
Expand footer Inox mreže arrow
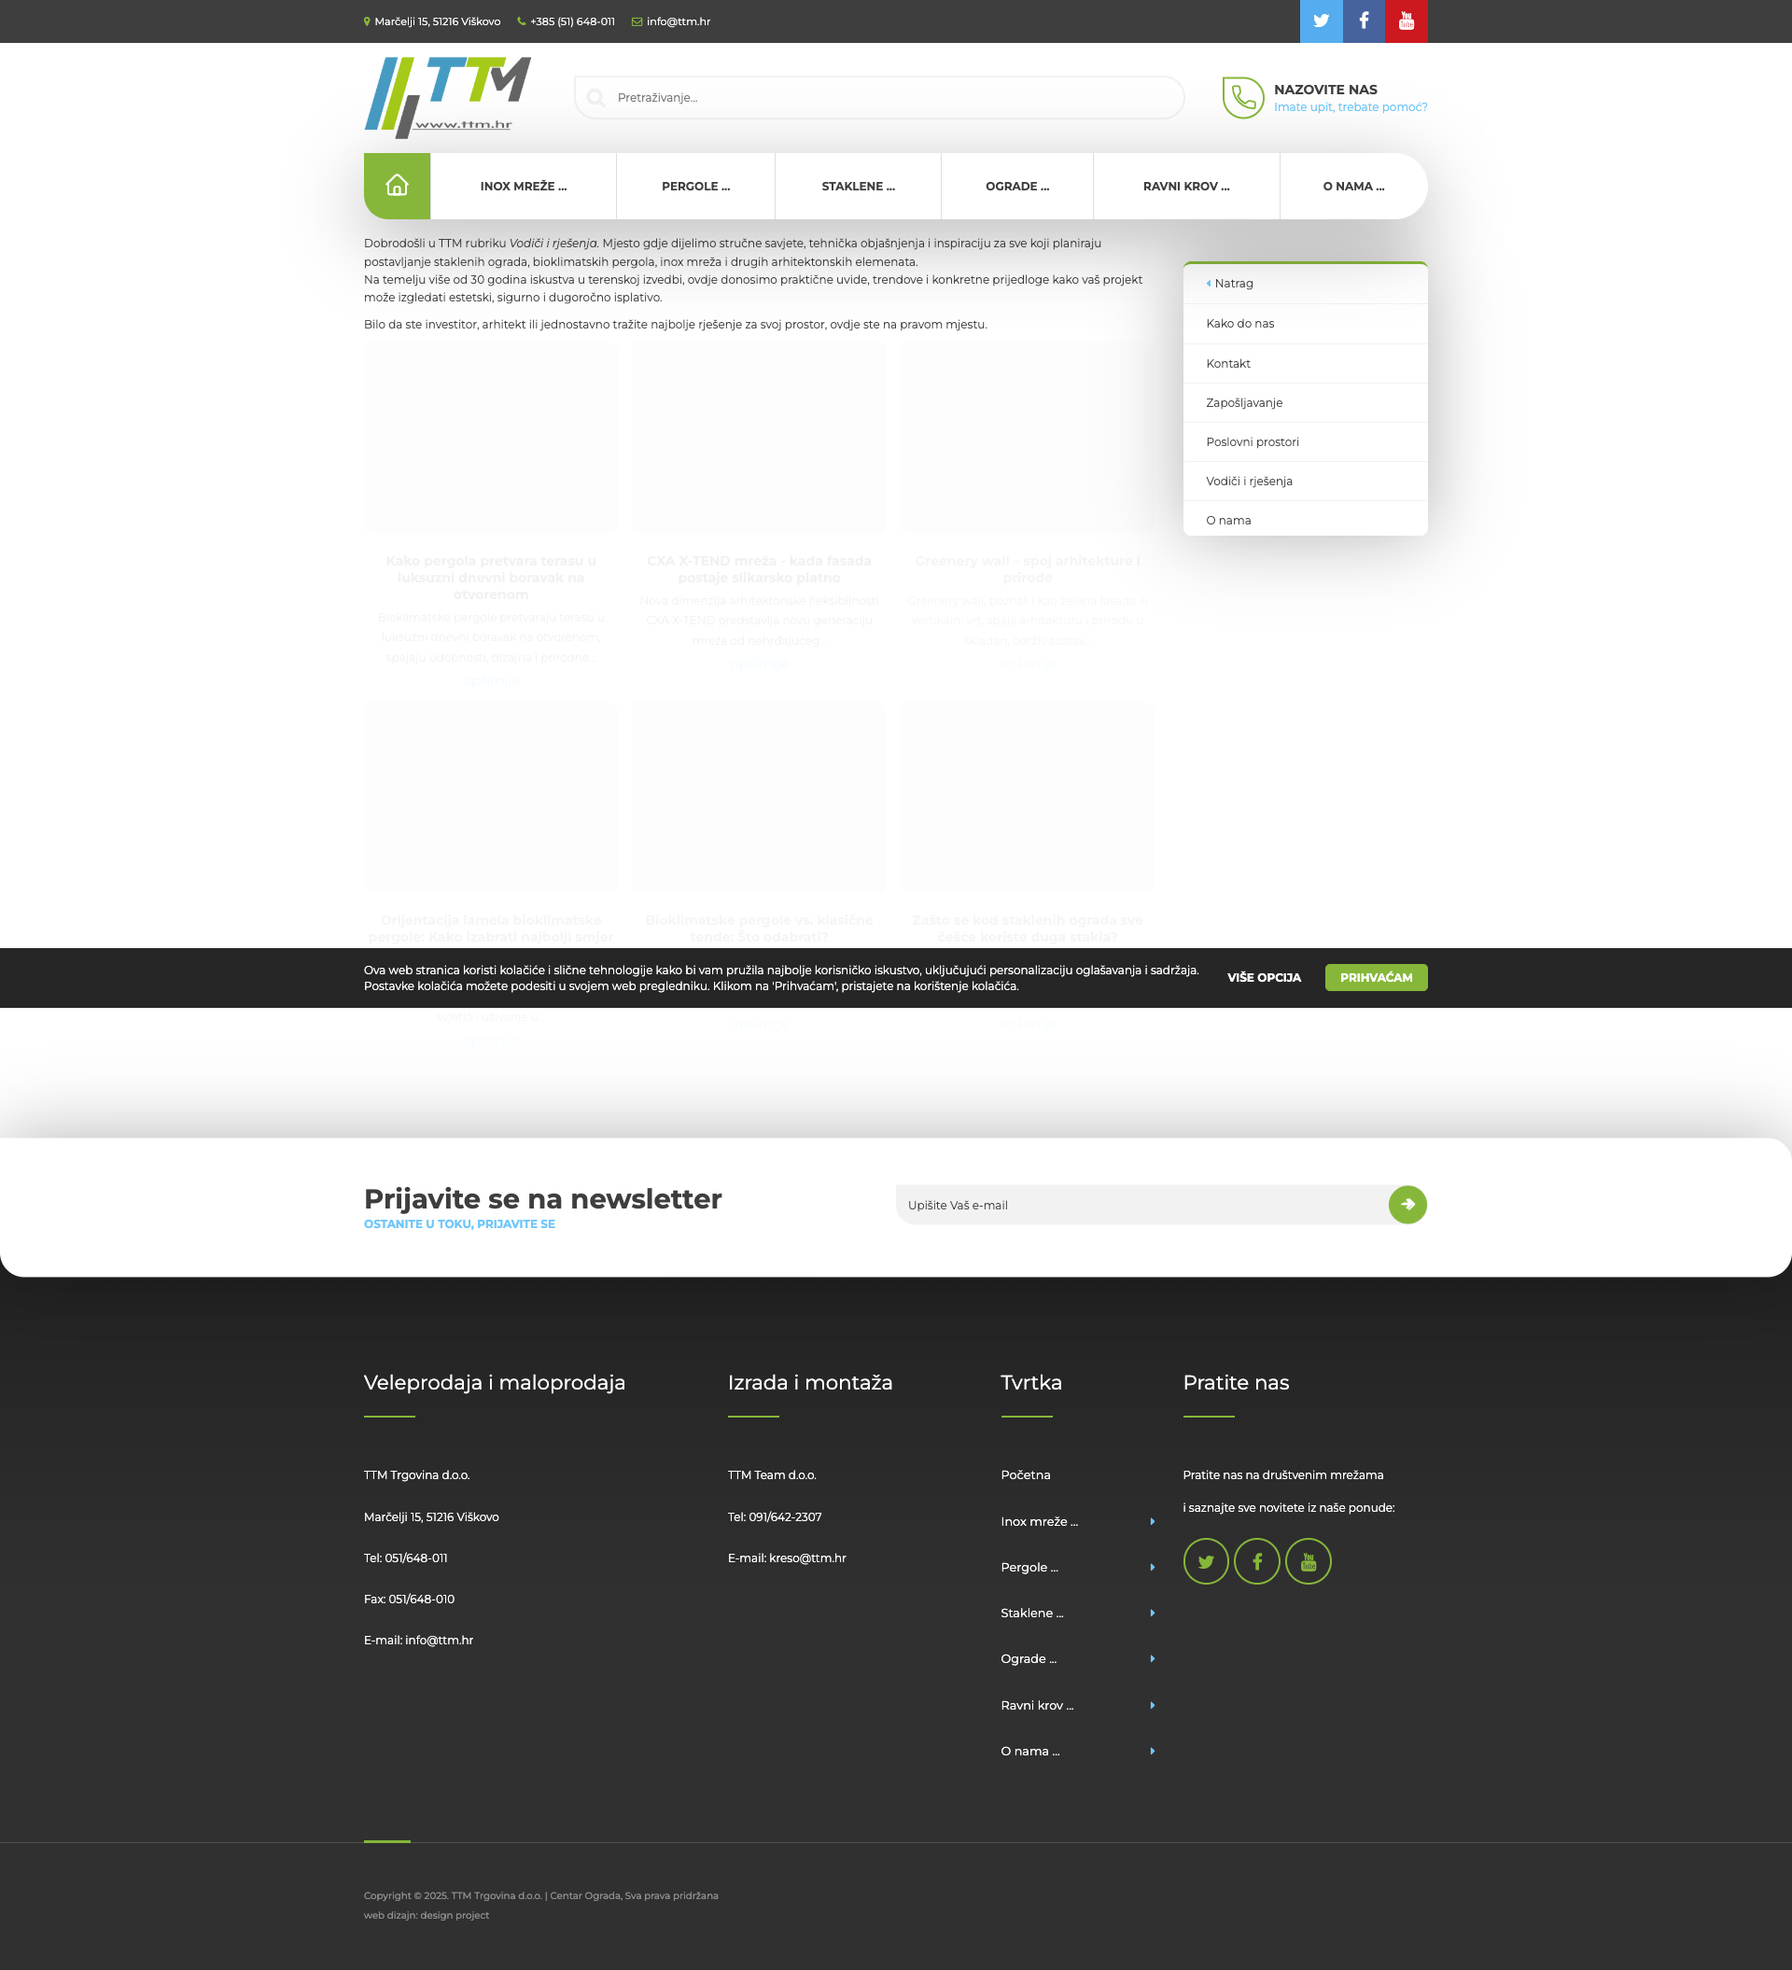(x=1153, y=1521)
